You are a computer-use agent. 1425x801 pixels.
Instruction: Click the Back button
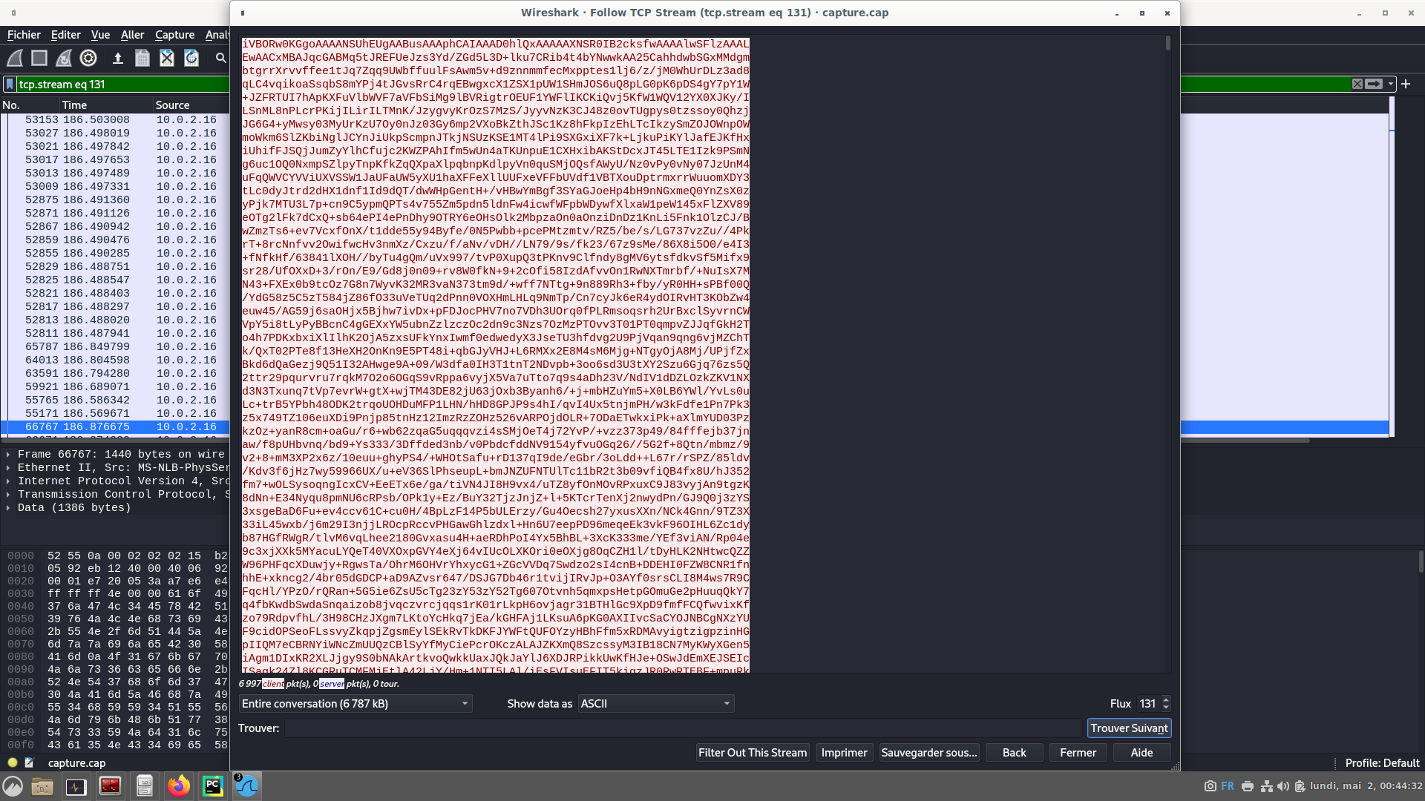coord(1014,753)
